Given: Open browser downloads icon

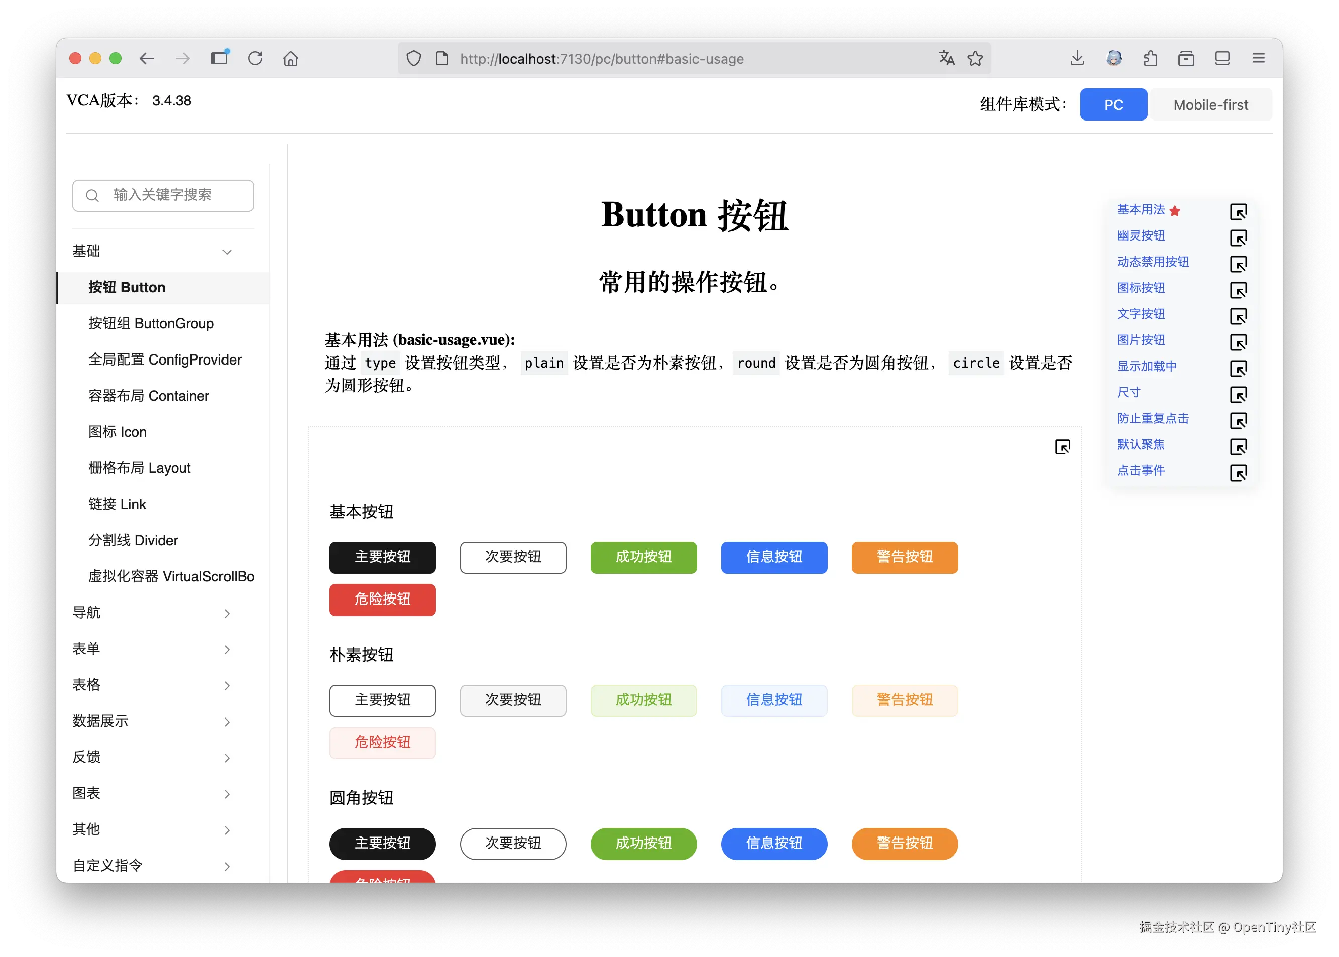Looking at the screenshot, I should [1077, 58].
